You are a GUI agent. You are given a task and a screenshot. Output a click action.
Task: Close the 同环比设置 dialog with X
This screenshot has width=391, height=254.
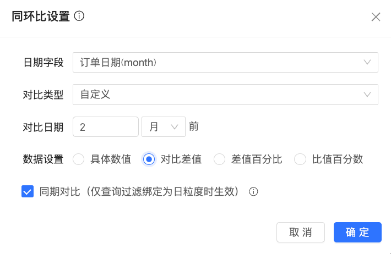pyautogui.click(x=376, y=17)
